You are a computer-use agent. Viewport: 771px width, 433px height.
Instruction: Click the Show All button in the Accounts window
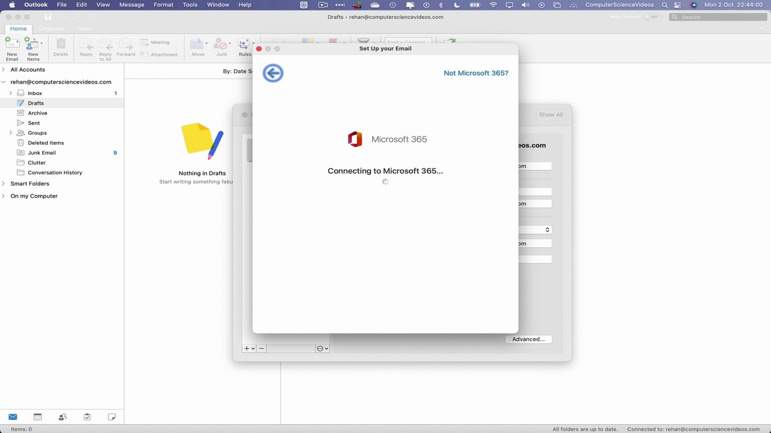click(551, 114)
